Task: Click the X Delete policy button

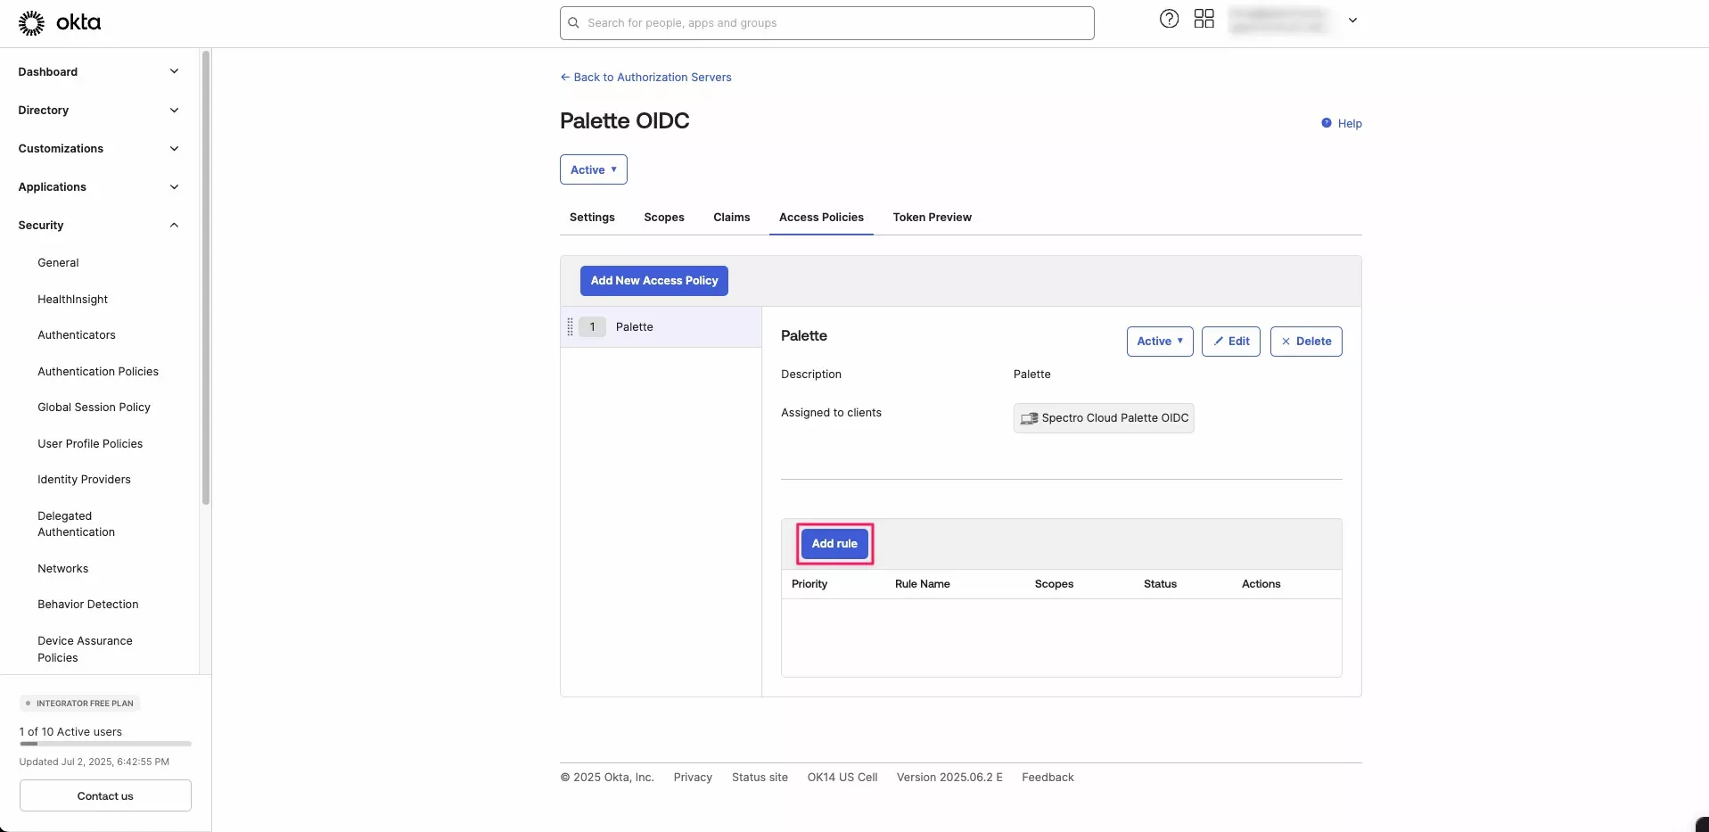Action: [1305, 342]
